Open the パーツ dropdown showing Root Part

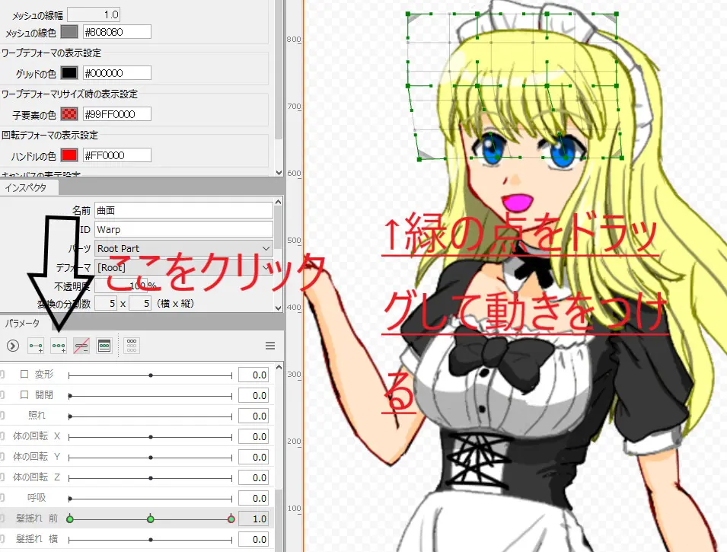coord(183,250)
